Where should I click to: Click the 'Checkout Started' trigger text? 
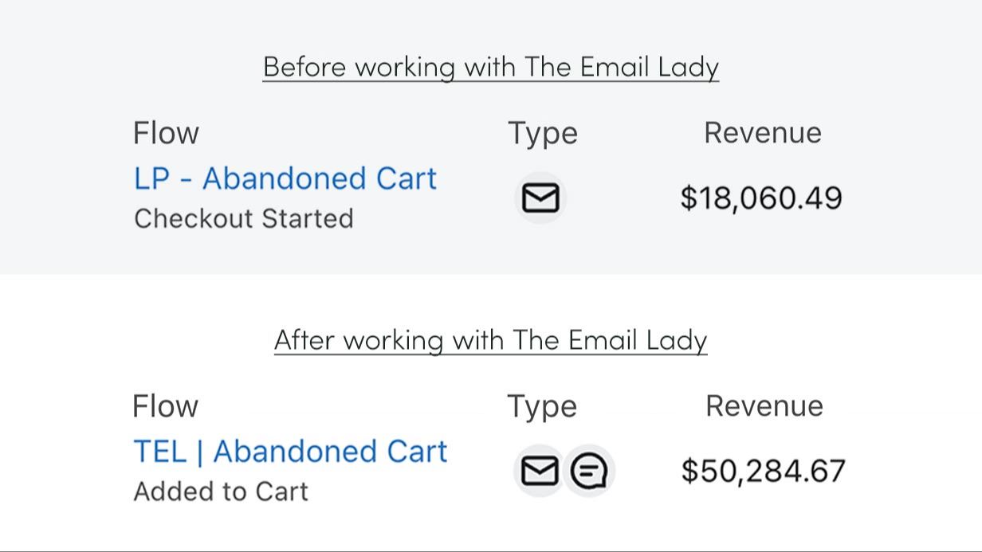(243, 218)
